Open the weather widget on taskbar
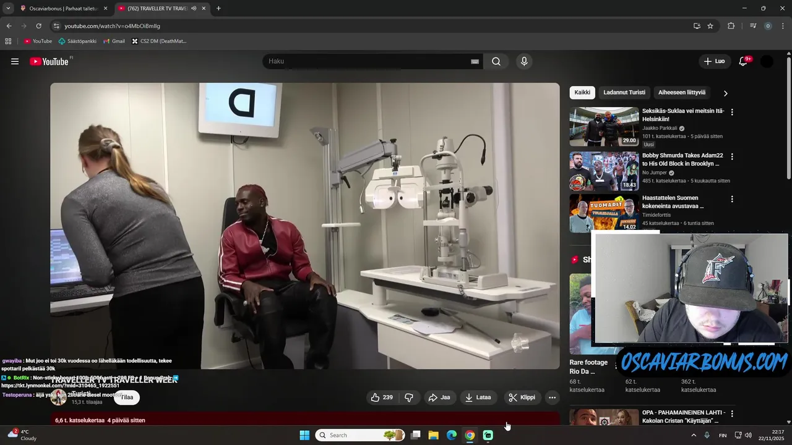The height and width of the screenshot is (445, 792). (22, 435)
